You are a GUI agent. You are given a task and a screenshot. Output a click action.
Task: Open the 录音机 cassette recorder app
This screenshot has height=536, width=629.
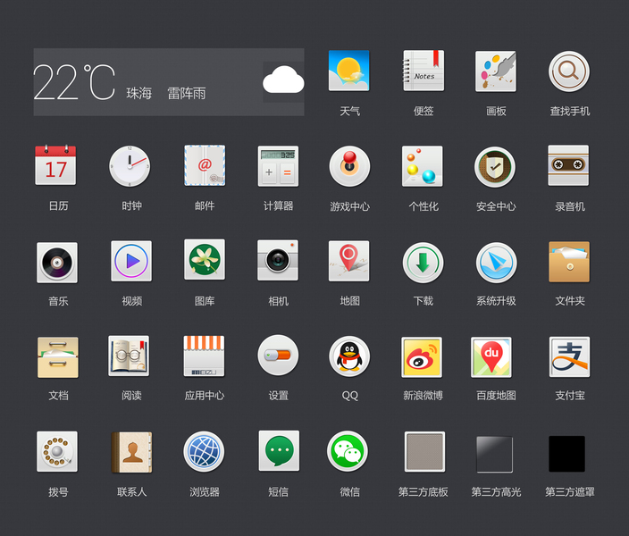[568, 165]
